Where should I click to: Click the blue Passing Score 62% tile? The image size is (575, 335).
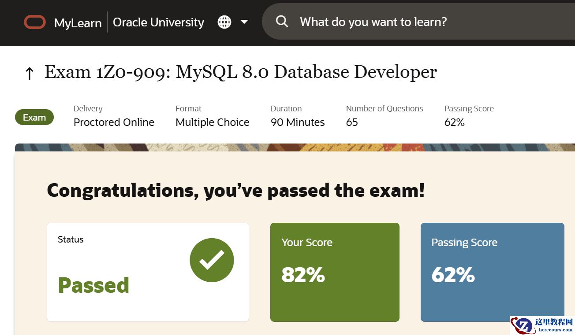[x=493, y=272]
